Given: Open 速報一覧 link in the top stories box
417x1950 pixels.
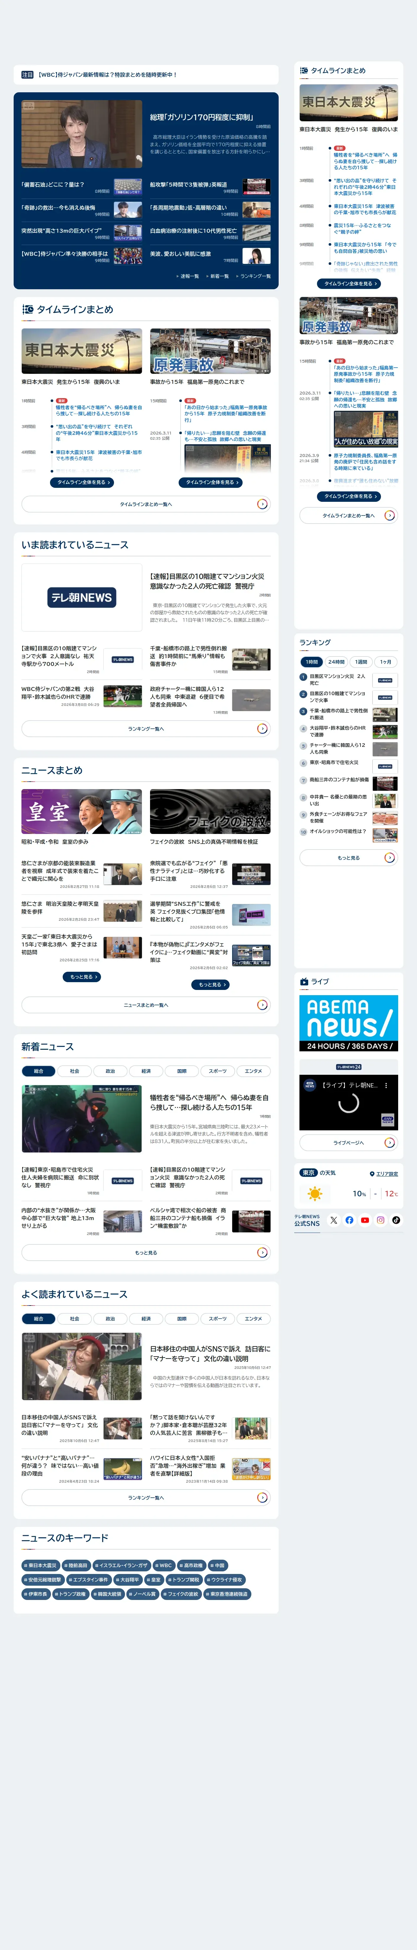Looking at the screenshot, I should 188,276.
